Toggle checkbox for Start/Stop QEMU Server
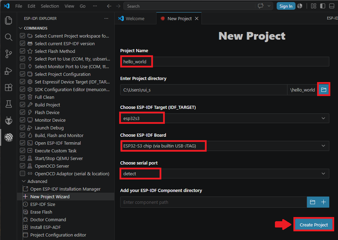 pos(22,158)
